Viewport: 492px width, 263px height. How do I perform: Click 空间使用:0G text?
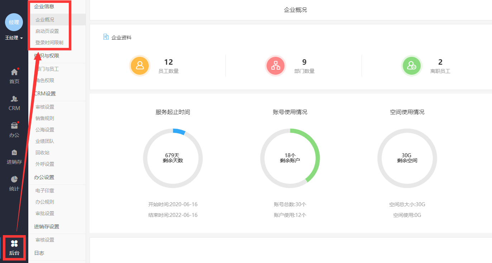(x=407, y=215)
